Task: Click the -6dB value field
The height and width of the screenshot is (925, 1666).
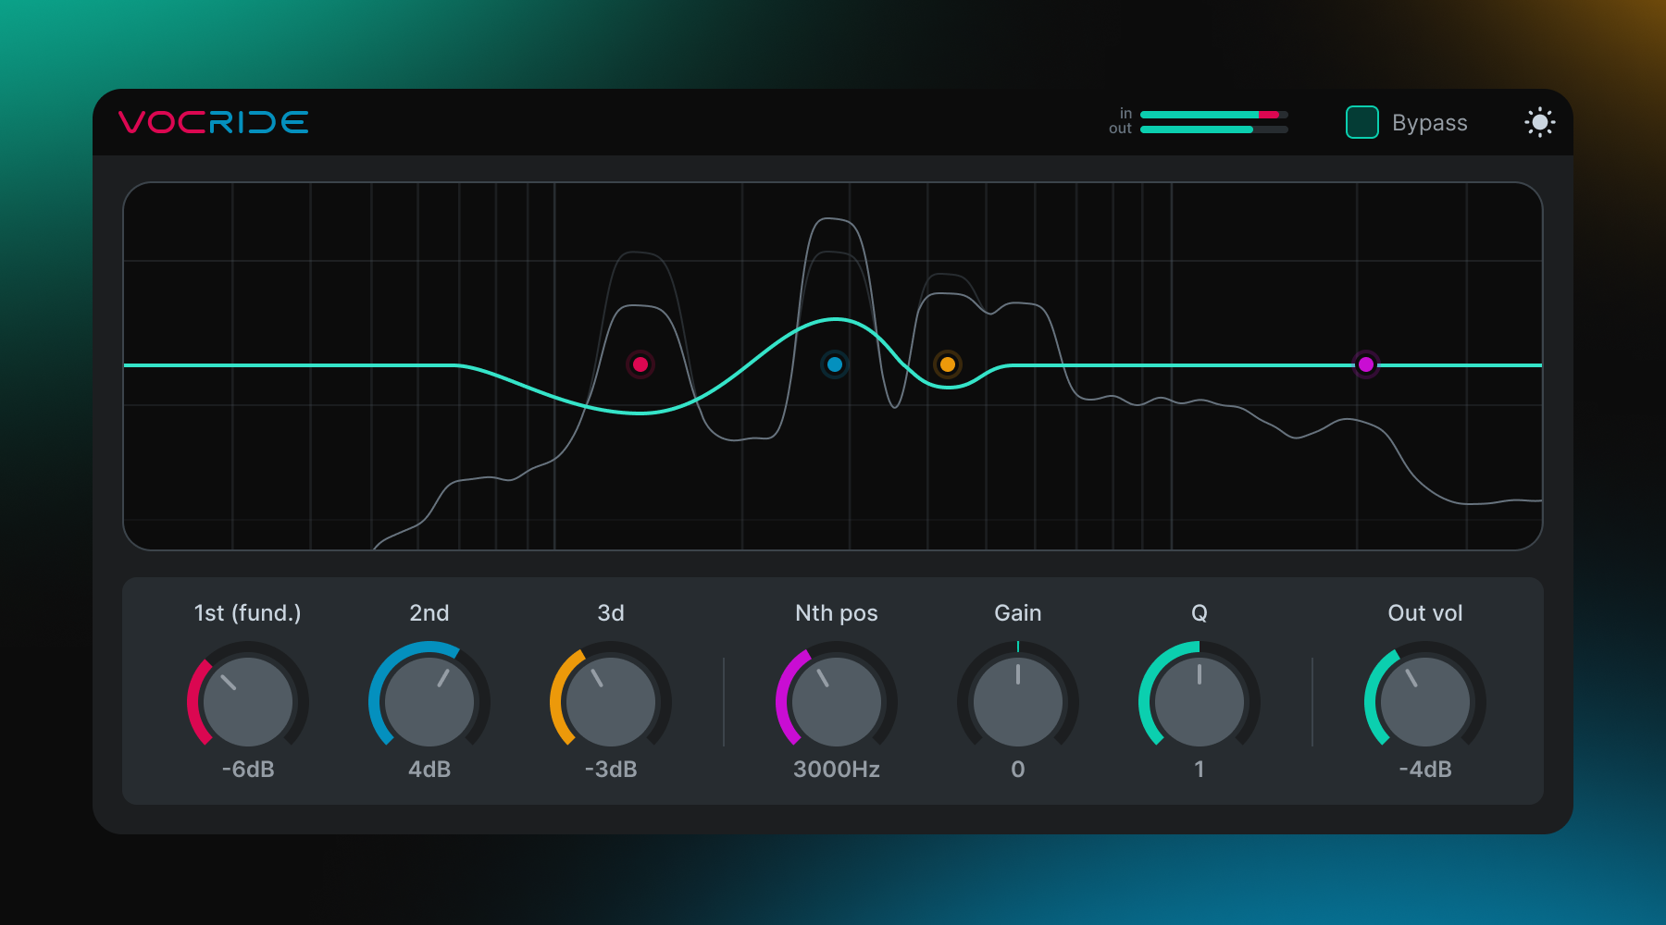Action: click(248, 770)
